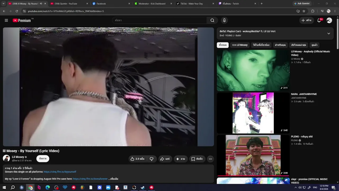Bookmark this page with the star
The height and width of the screenshot is (191, 339).
pyautogui.click(x=304, y=11)
